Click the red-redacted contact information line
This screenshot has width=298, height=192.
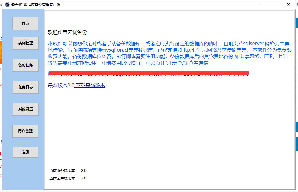click(149, 73)
